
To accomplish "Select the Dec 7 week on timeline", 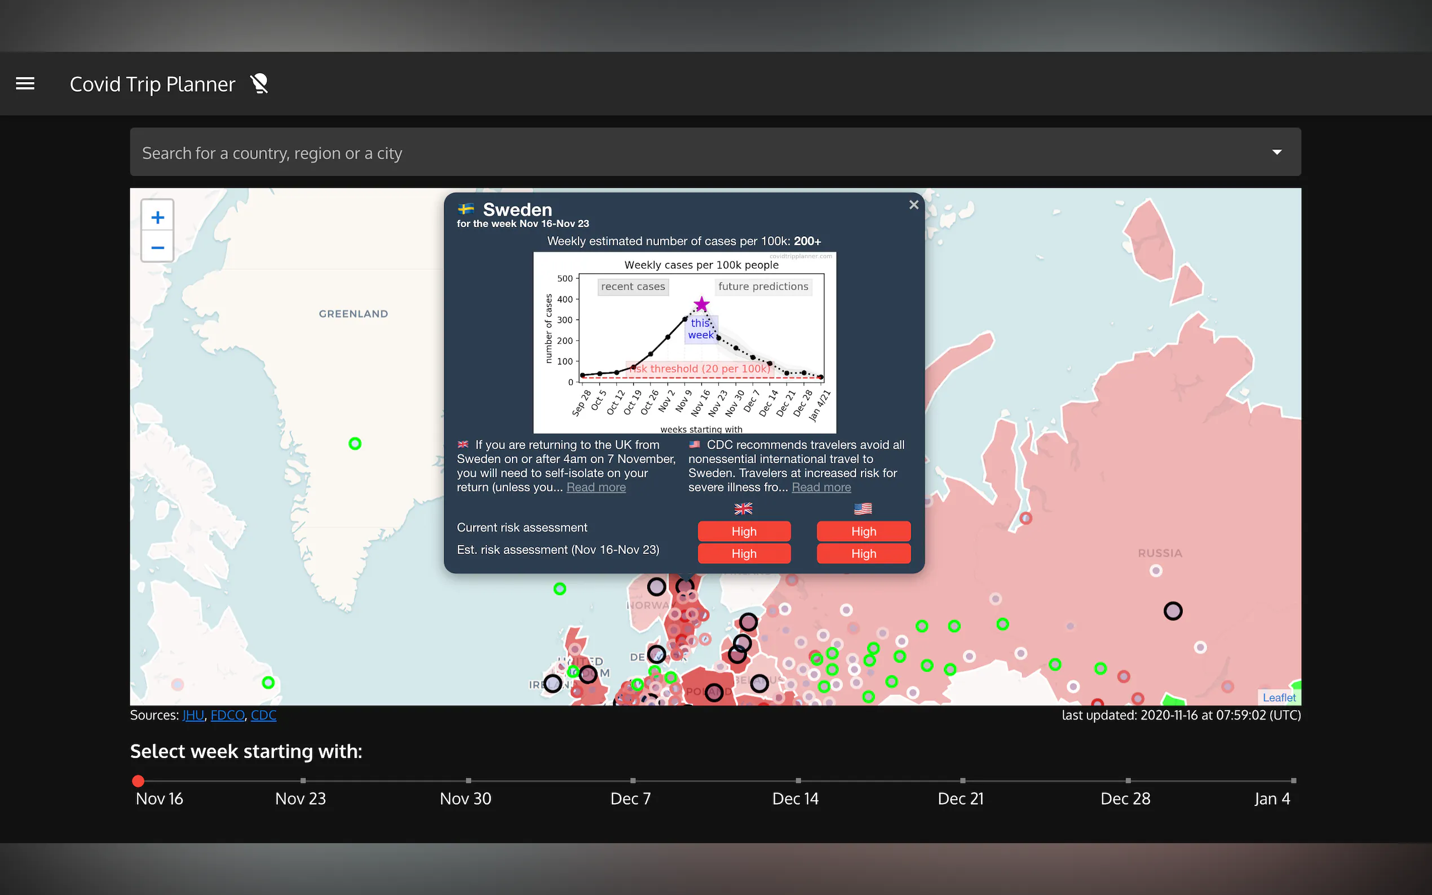I will (x=633, y=781).
